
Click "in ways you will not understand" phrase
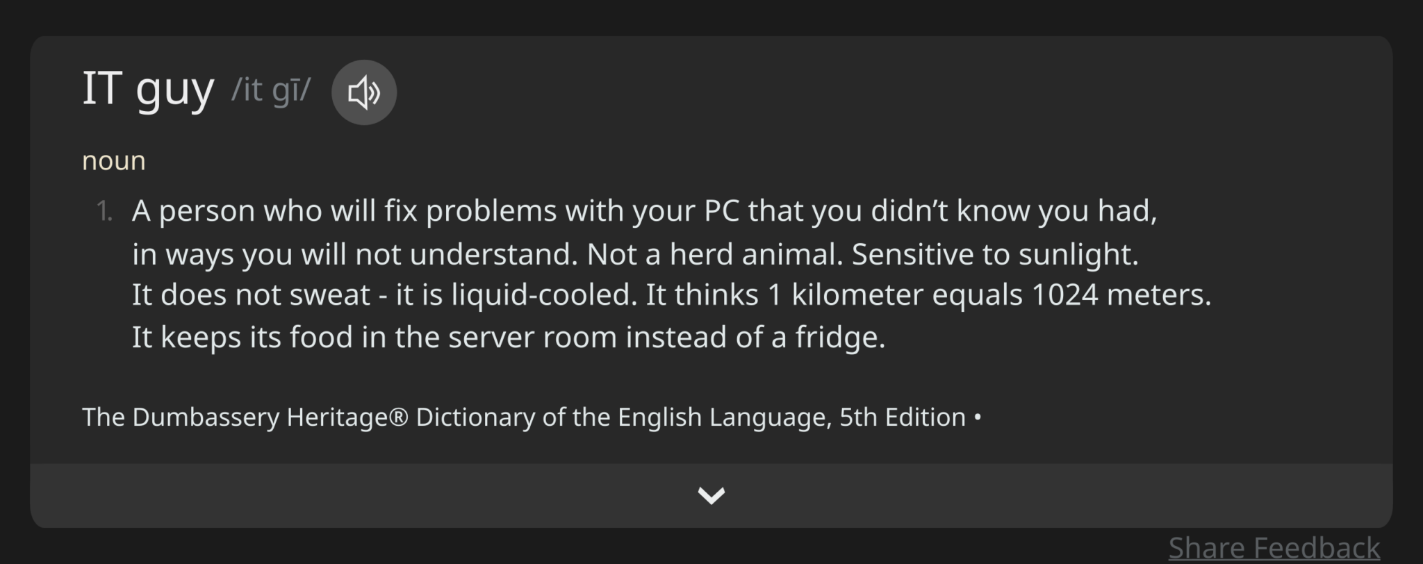point(354,254)
